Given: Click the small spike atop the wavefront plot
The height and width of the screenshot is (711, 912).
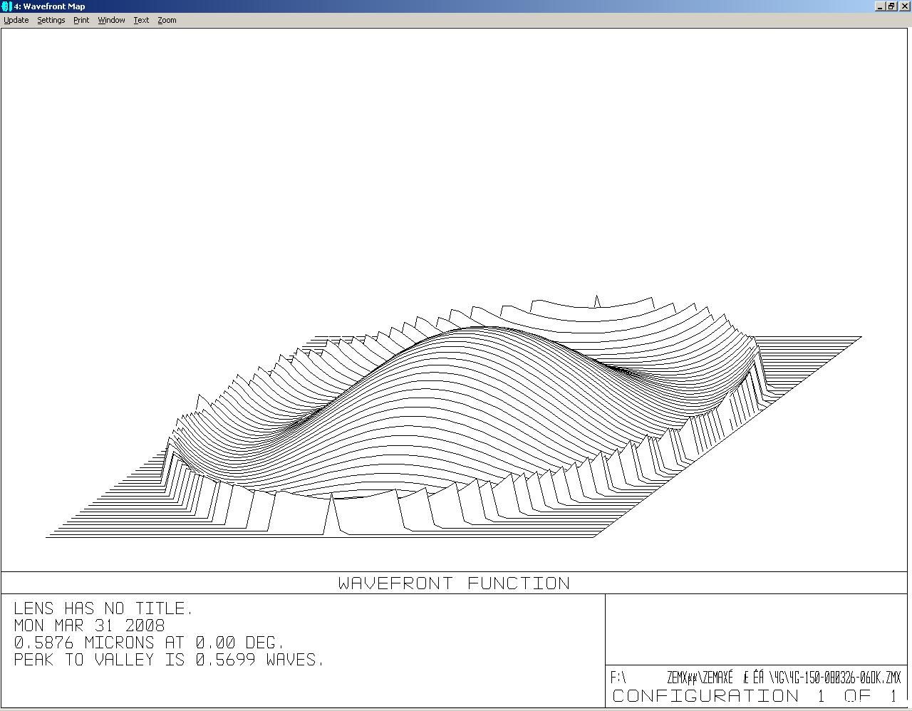Looking at the screenshot, I should pos(597,301).
